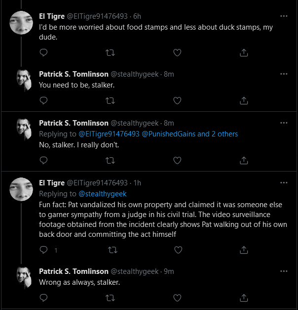This screenshot has width=298, height=310.
Task: Open more menu on 'You need to be, stalker.' tweet
Action: click(284, 74)
